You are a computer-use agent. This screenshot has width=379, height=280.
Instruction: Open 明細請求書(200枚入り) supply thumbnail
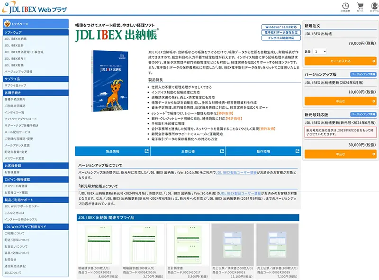pos(144,244)
